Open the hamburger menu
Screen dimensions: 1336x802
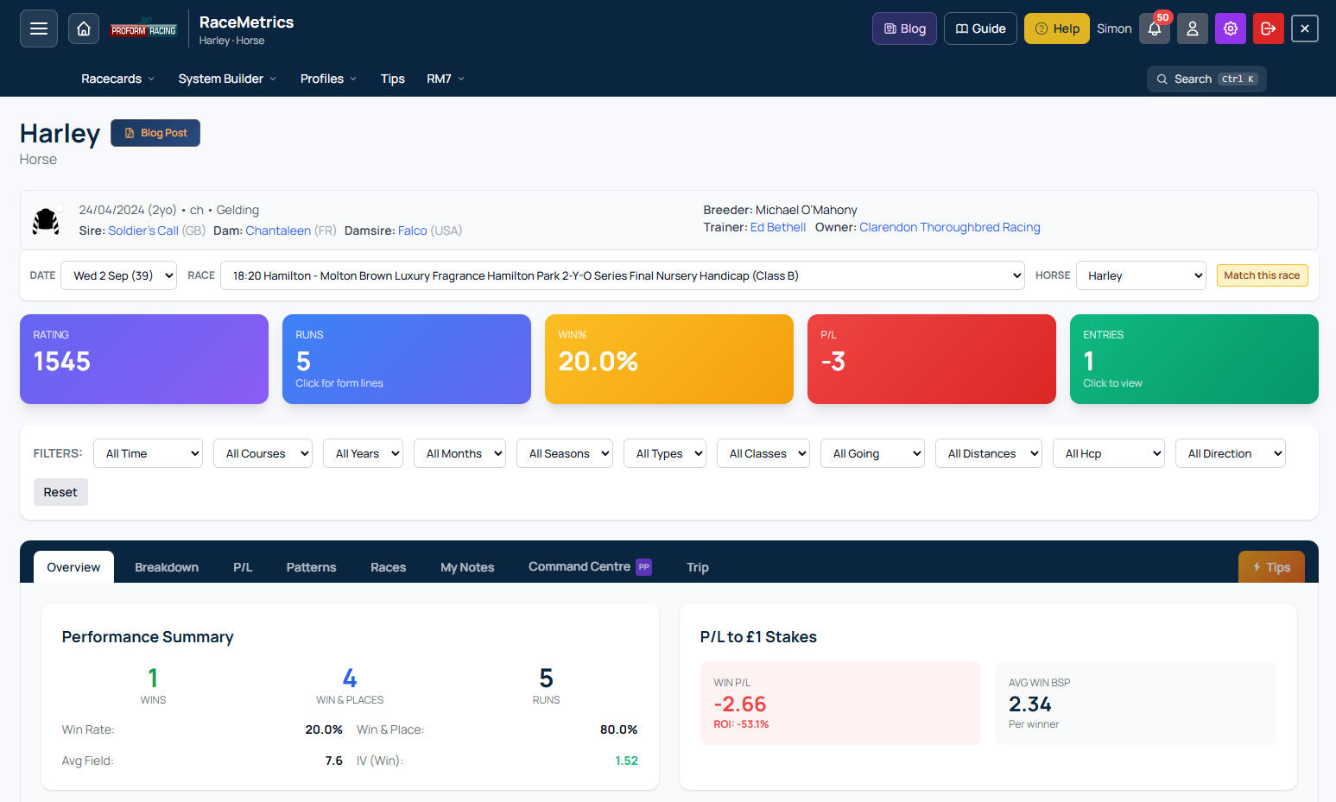[x=39, y=28]
